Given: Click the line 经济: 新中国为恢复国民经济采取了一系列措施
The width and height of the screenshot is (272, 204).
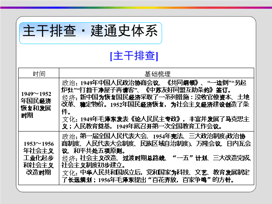Looking at the screenshot, I should click(156, 97).
